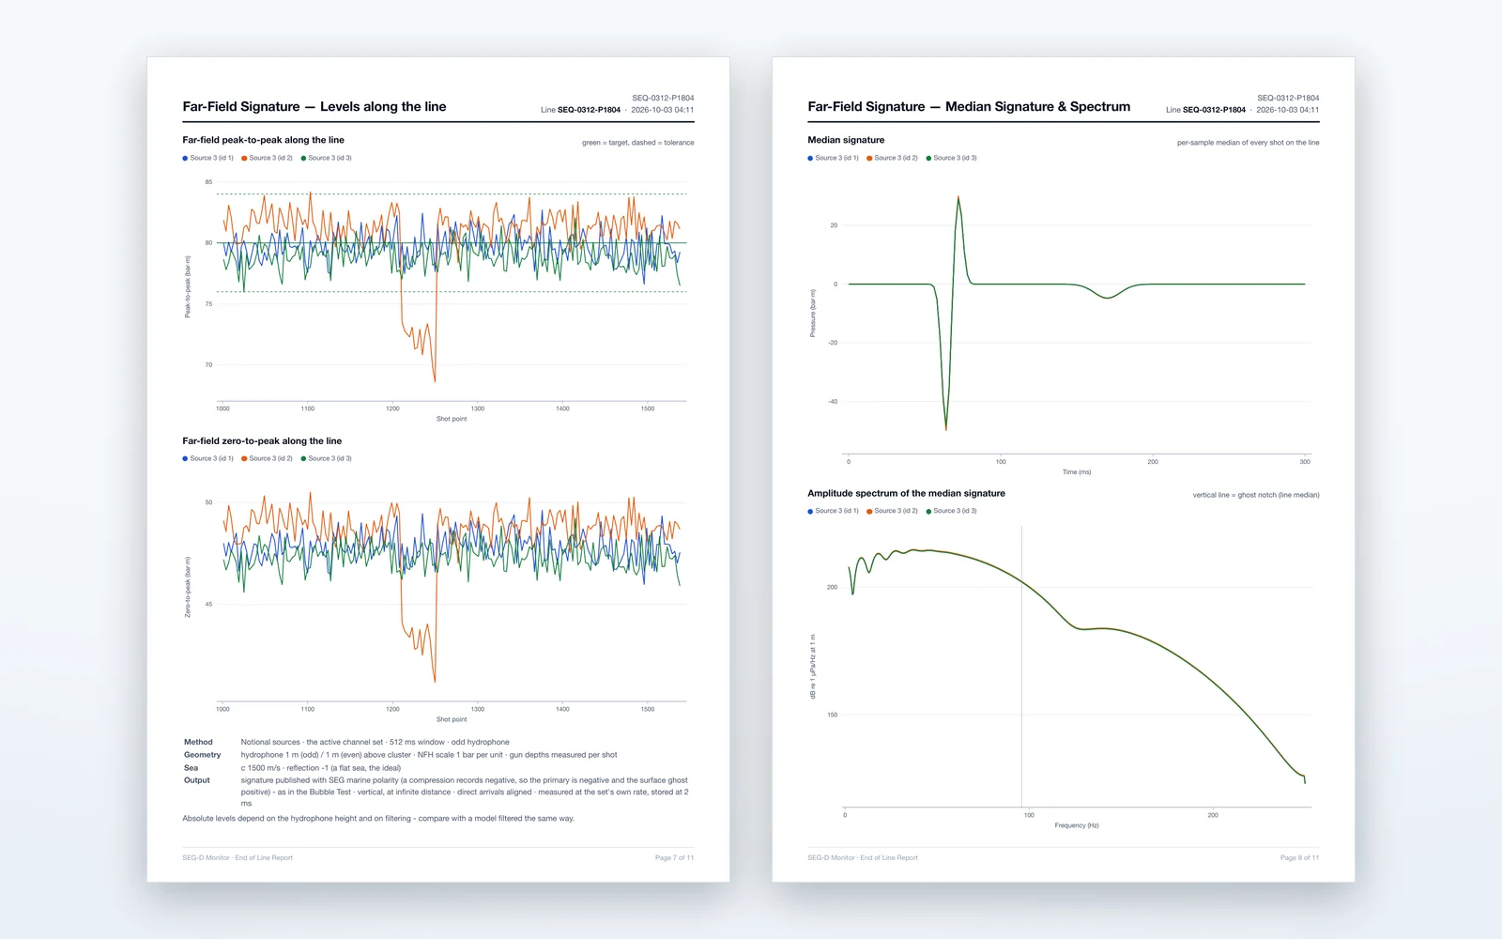Click the 'Notional sources · the active channel set' text
Screen dimensions: 1502x939
coord(313,742)
